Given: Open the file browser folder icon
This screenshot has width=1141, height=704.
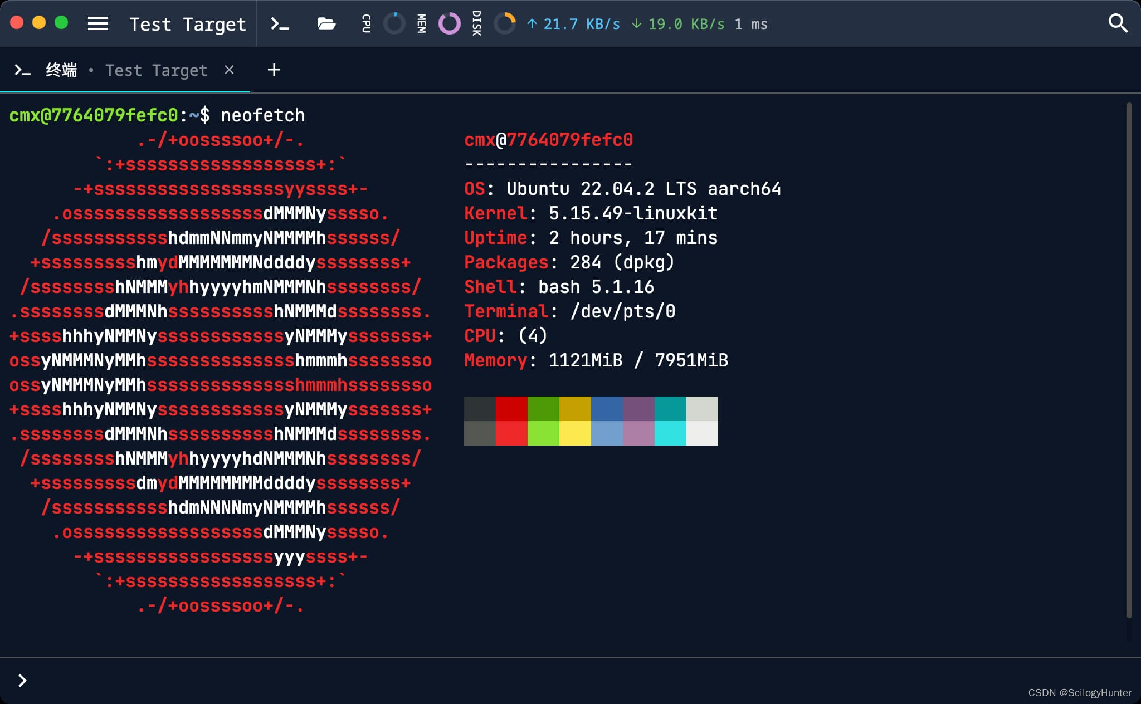Looking at the screenshot, I should pos(326,23).
